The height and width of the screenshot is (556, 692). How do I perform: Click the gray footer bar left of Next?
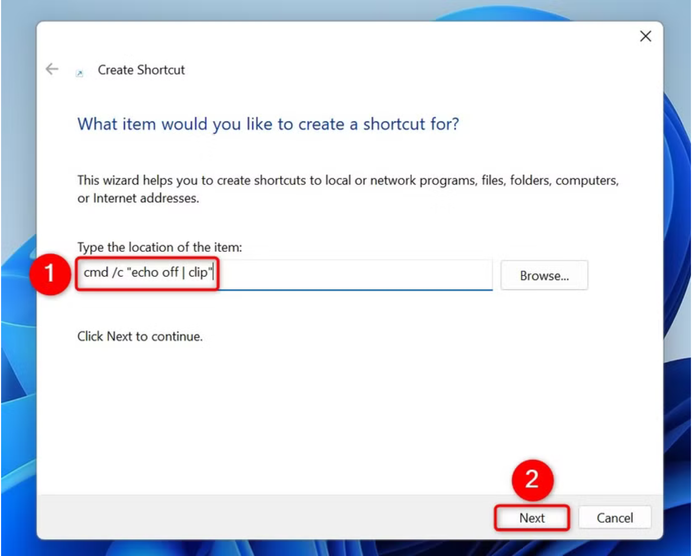click(x=257, y=518)
